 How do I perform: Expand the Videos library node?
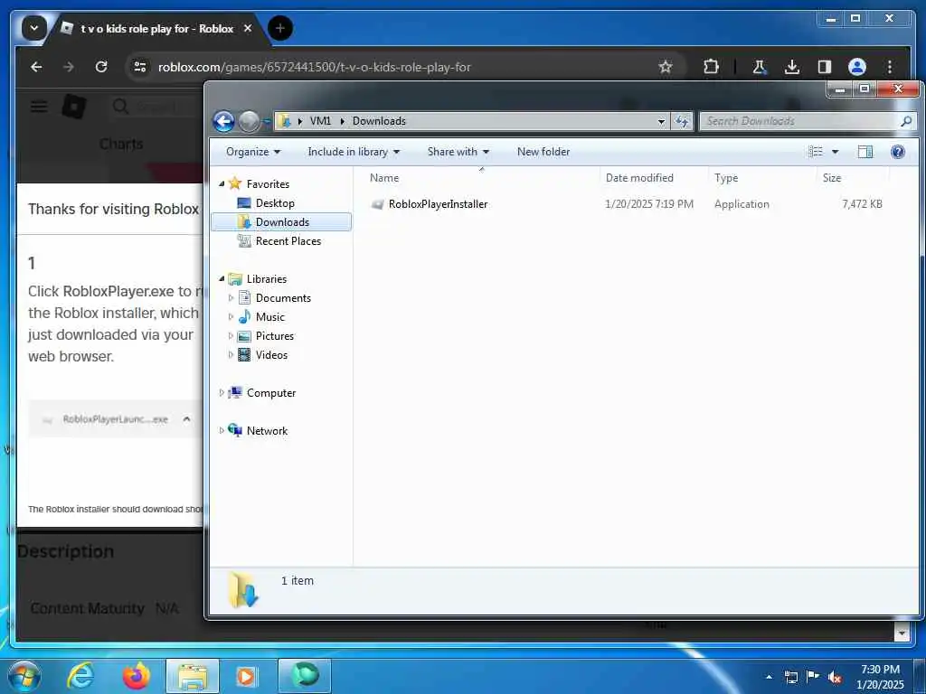tap(231, 354)
